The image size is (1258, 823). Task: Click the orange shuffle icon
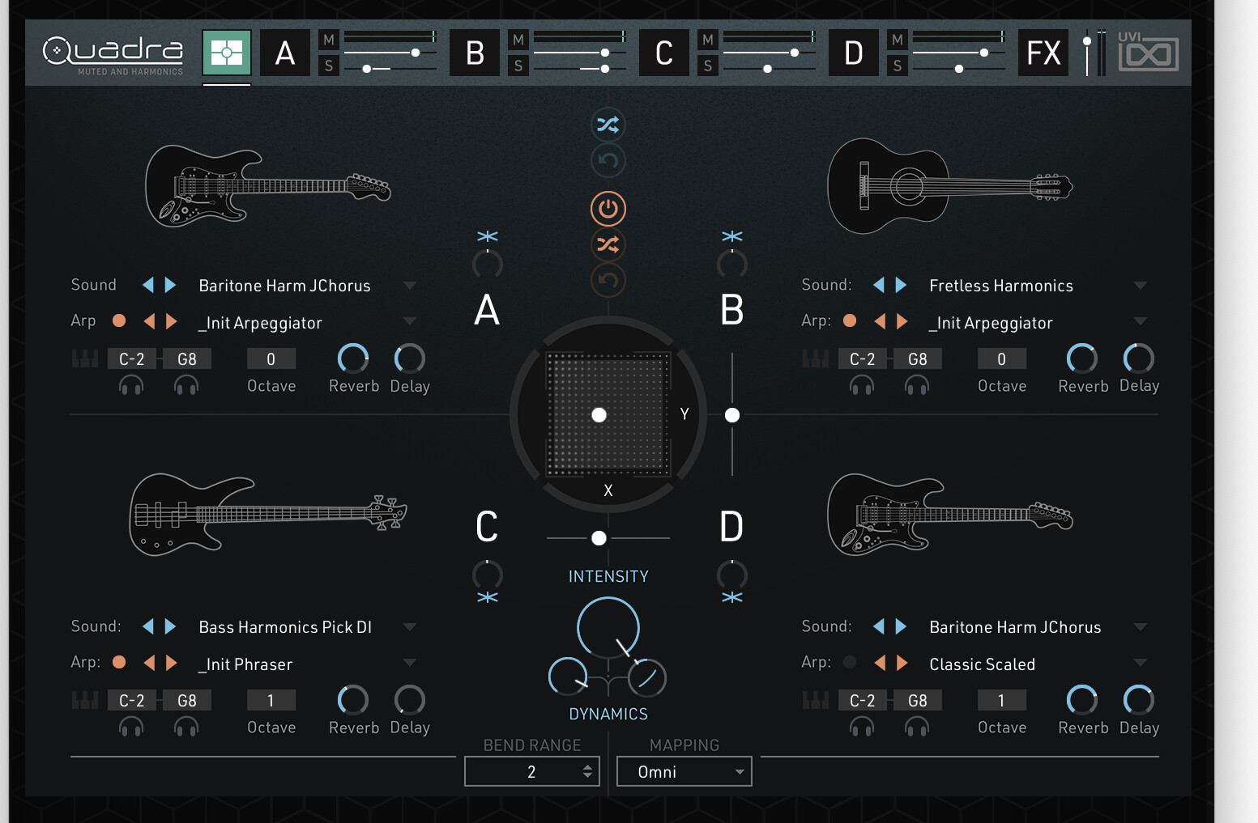tap(608, 244)
